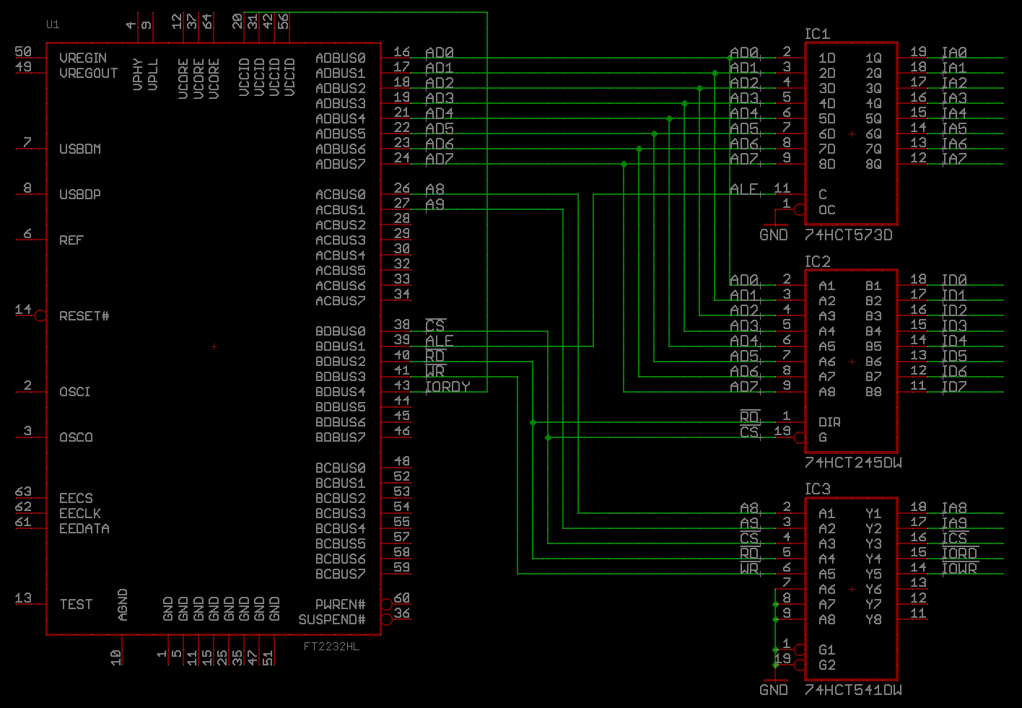The width and height of the screenshot is (1022, 708).
Task: Select the EECS pin label
Action: tap(76, 498)
